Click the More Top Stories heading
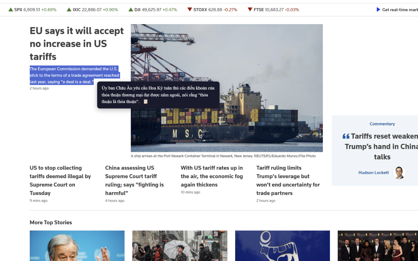This screenshot has height=261, width=418. 51,223
